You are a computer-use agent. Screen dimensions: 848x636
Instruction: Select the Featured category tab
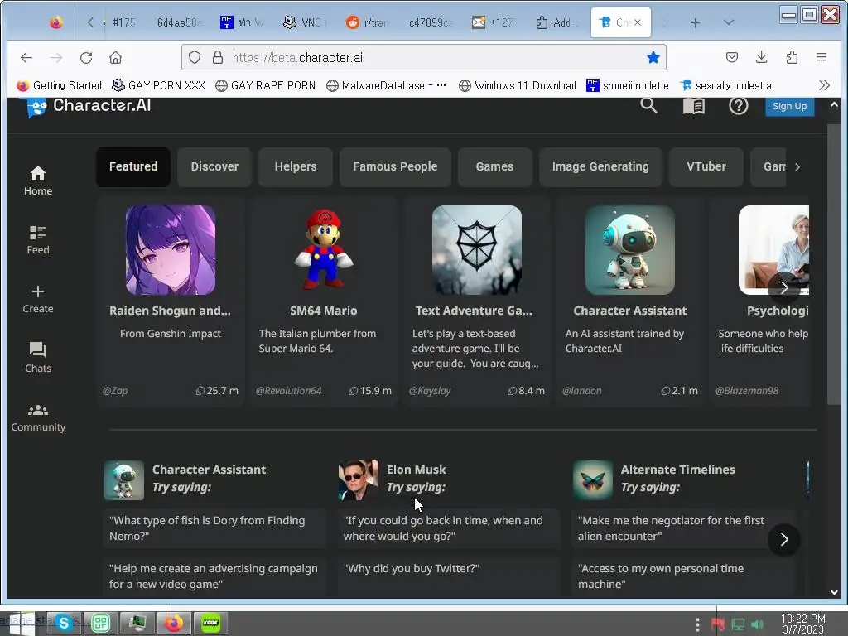tap(133, 167)
